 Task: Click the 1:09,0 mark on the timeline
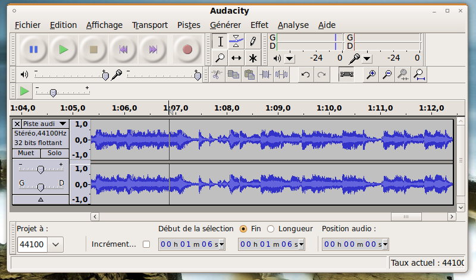[278, 108]
